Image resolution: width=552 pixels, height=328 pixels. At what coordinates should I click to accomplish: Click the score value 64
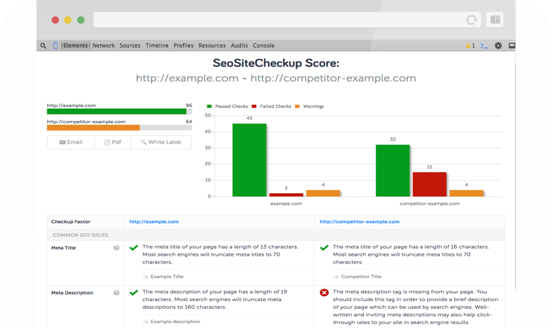click(189, 121)
